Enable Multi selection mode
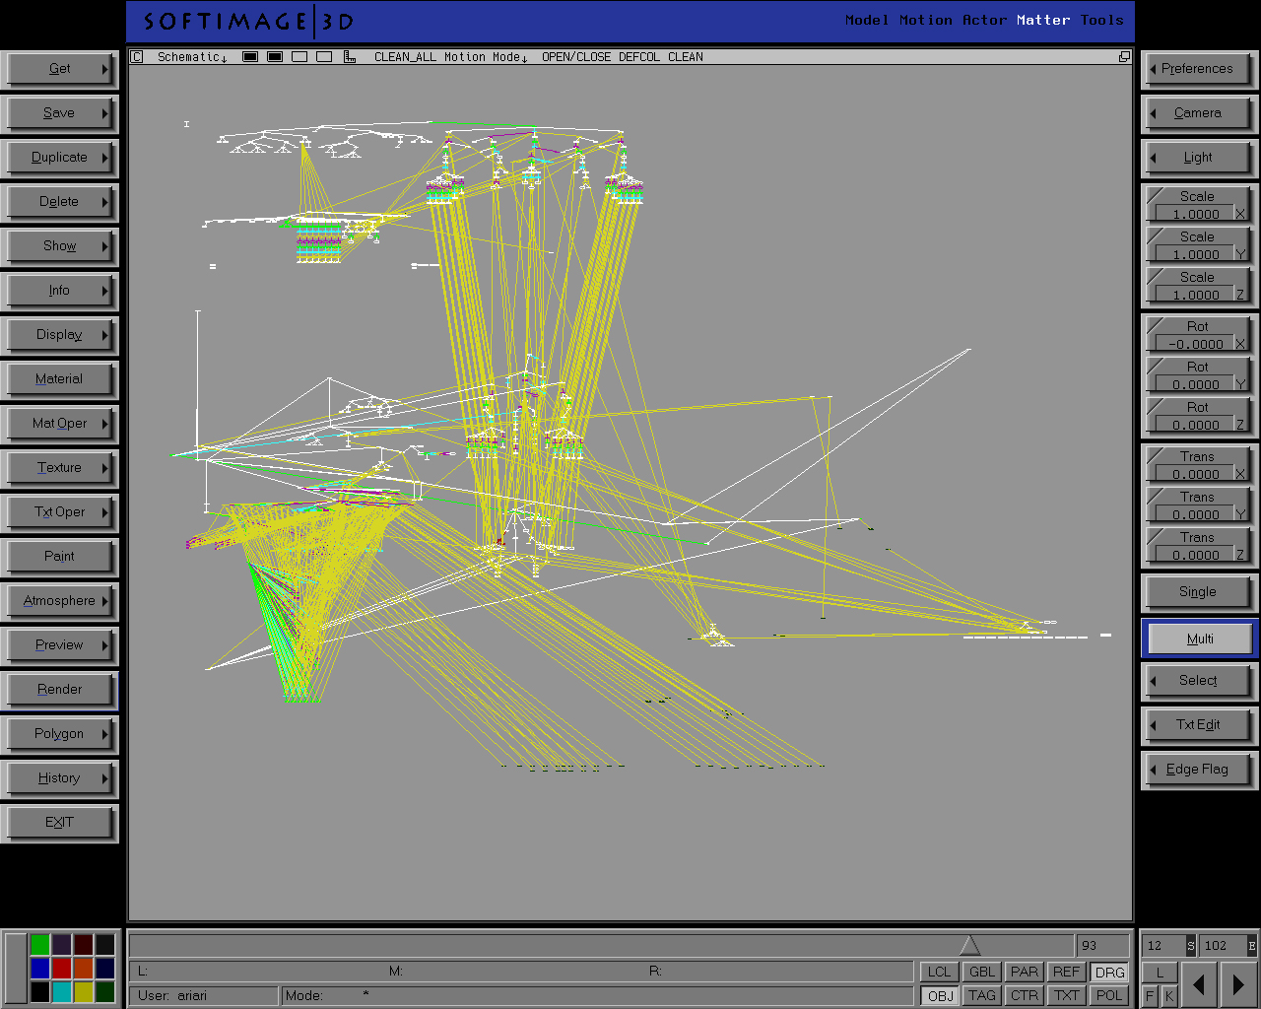Screen dimensions: 1261x1009 tap(1199, 639)
